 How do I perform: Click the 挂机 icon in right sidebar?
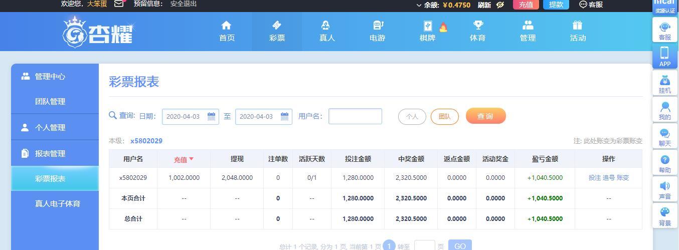(665, 83)
